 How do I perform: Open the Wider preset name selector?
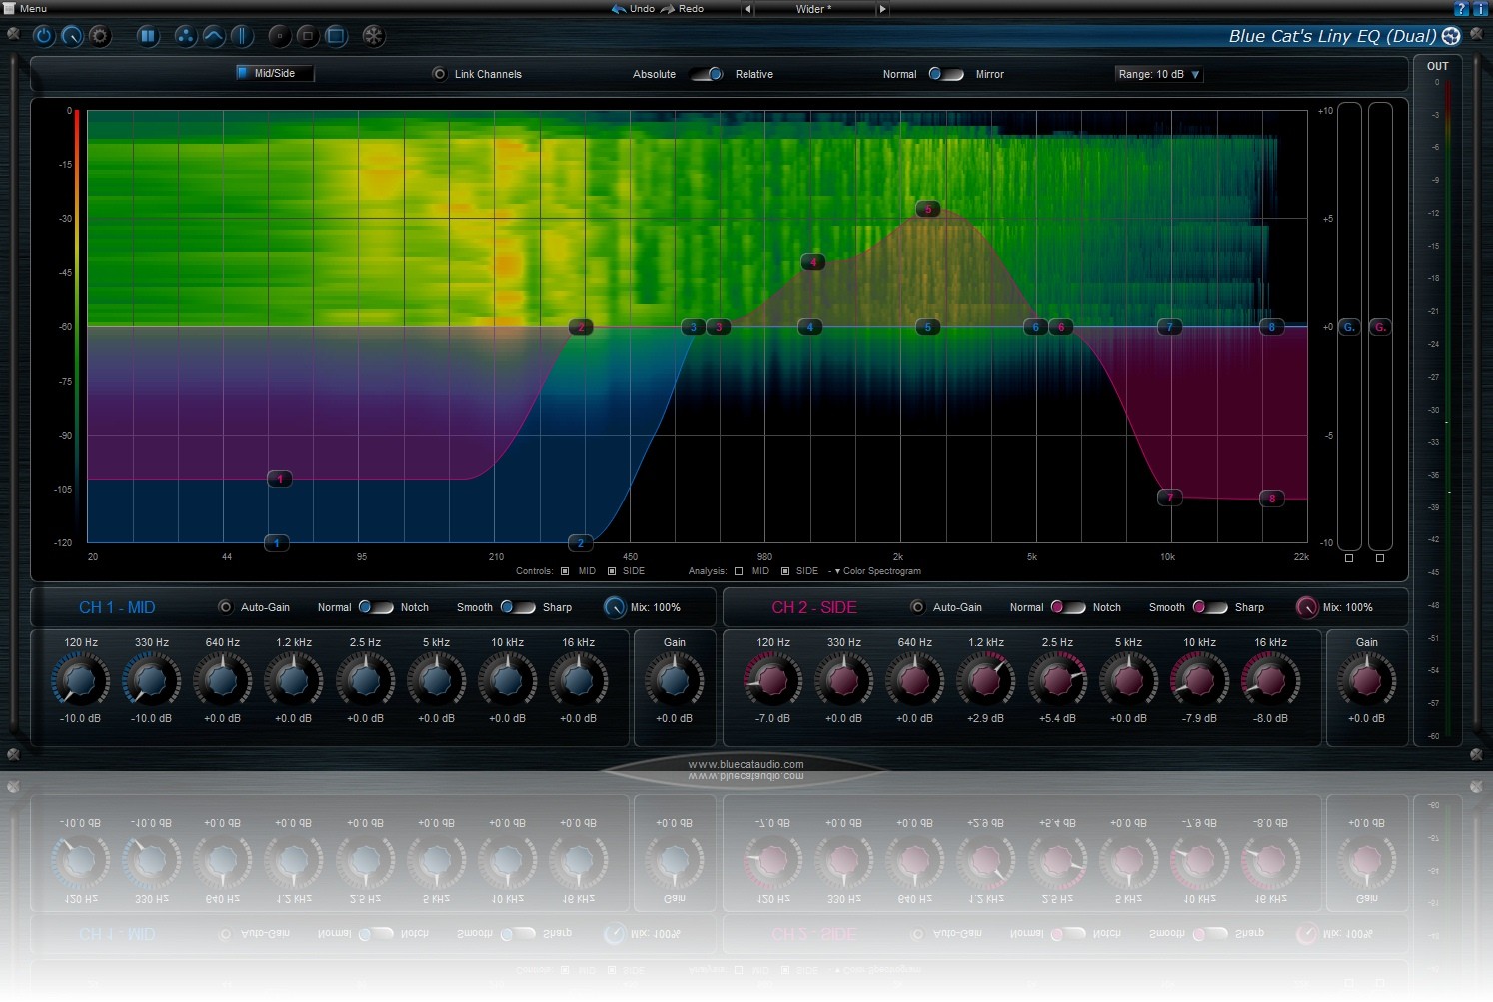coord(814,9)
